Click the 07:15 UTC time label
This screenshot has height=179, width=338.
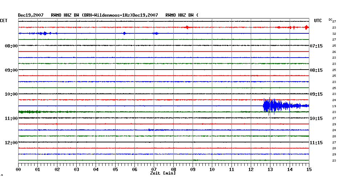[316, 46]
